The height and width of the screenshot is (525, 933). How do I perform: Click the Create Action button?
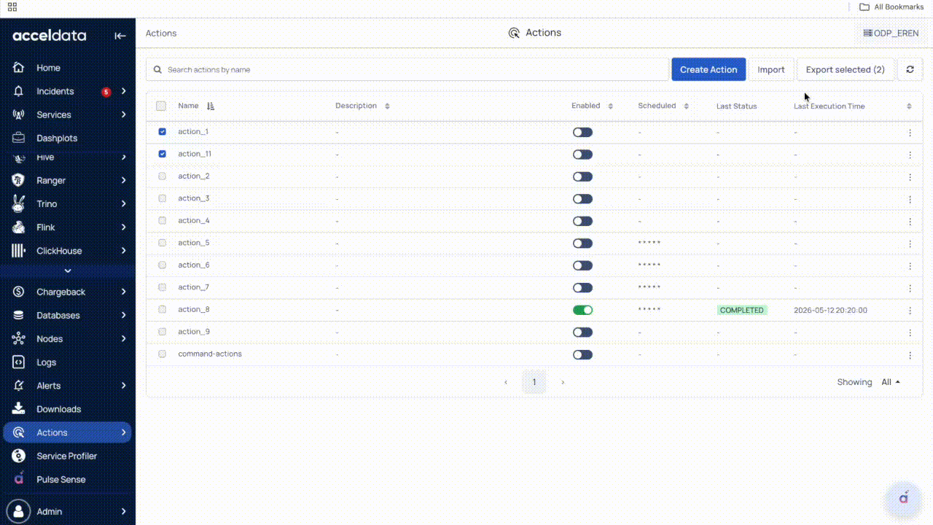(708, 69)
